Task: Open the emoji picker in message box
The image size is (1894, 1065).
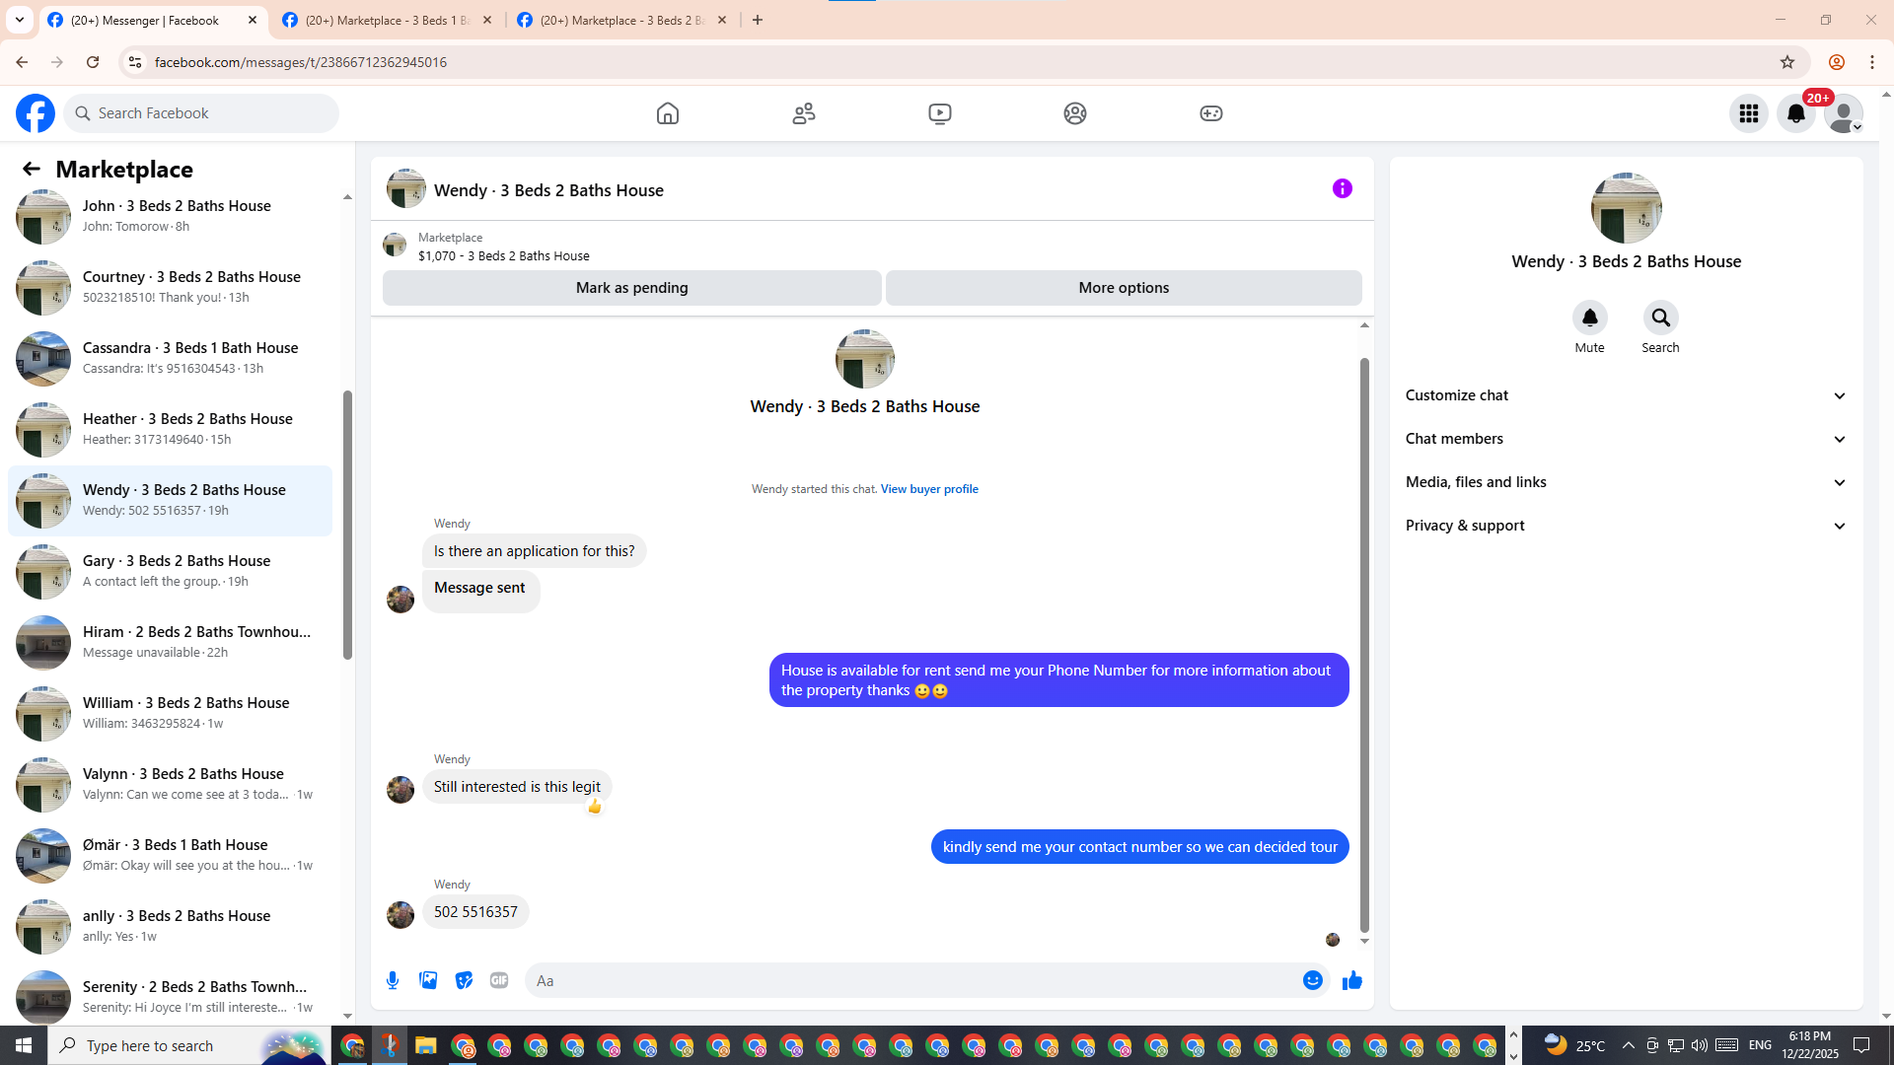Action: (x=1312, y=980)
